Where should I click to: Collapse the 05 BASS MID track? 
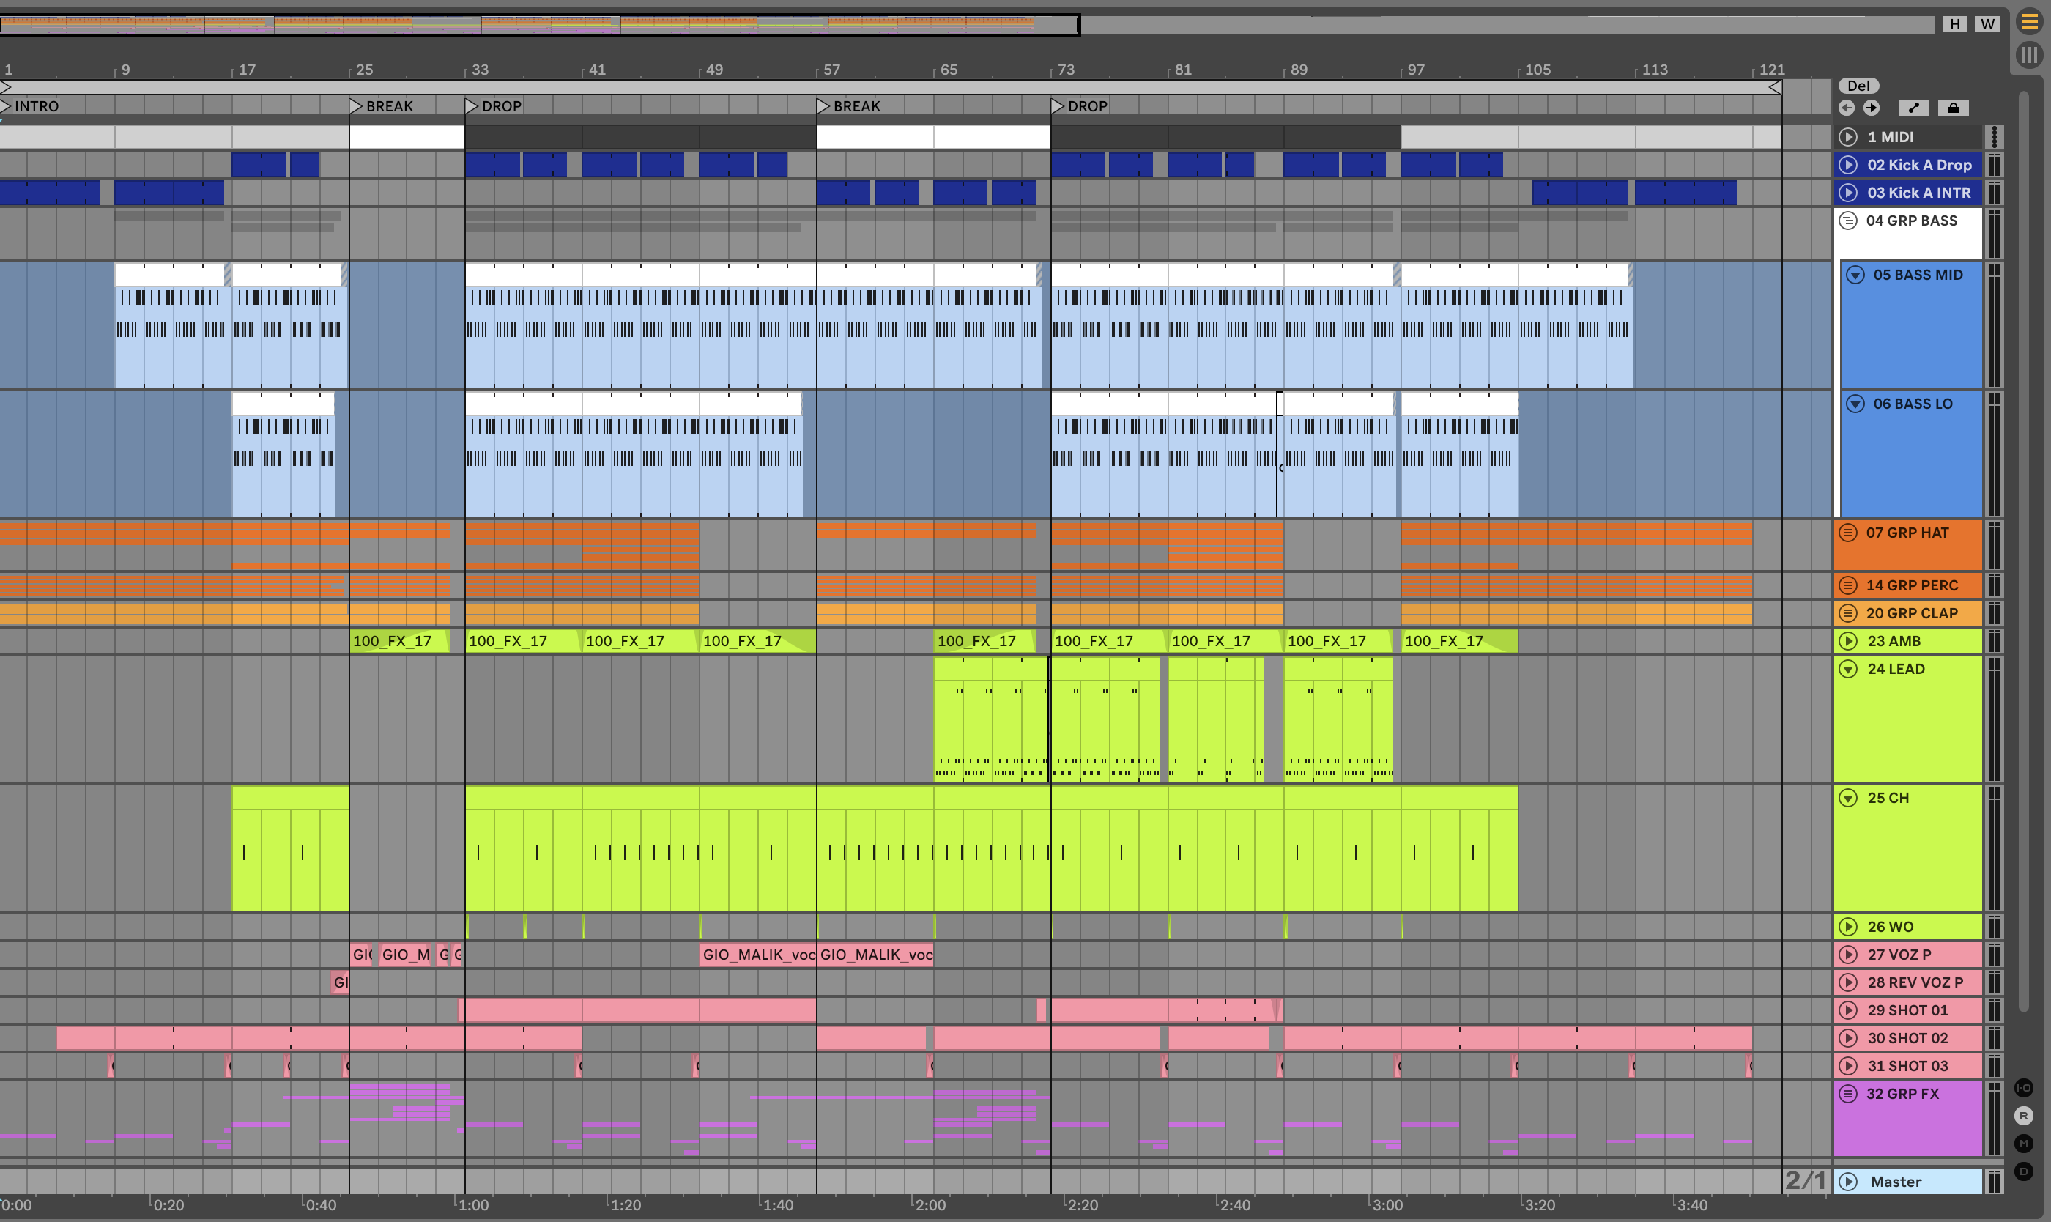click(x=1855, y=275)
